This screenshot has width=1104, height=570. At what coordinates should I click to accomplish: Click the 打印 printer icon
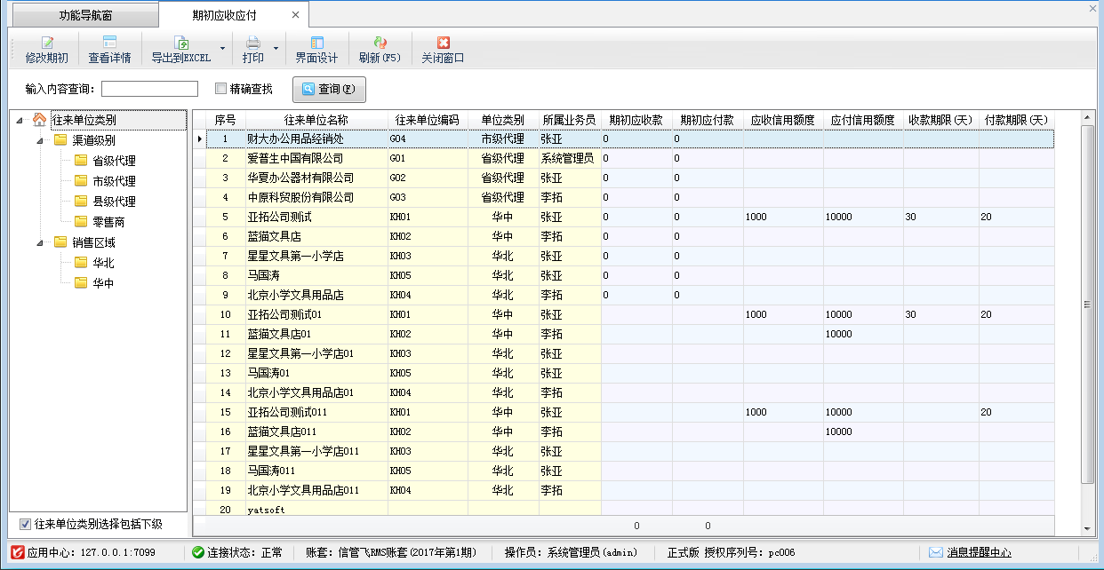tap(252, 43)
